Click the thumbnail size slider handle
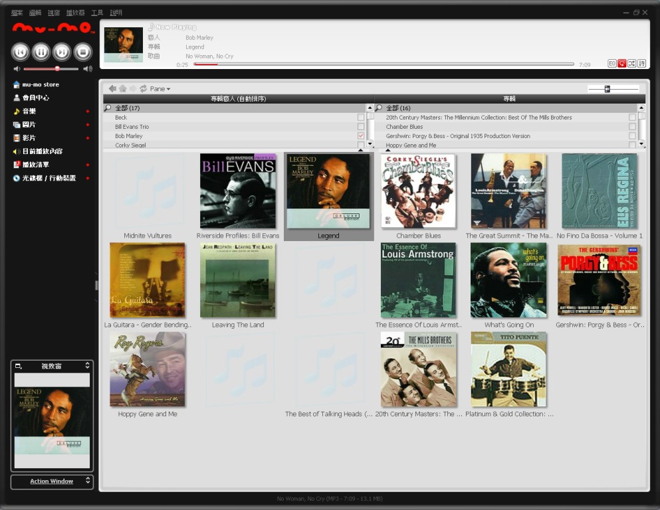This screenshot has width=660, height=510. (x=607, y=89)
